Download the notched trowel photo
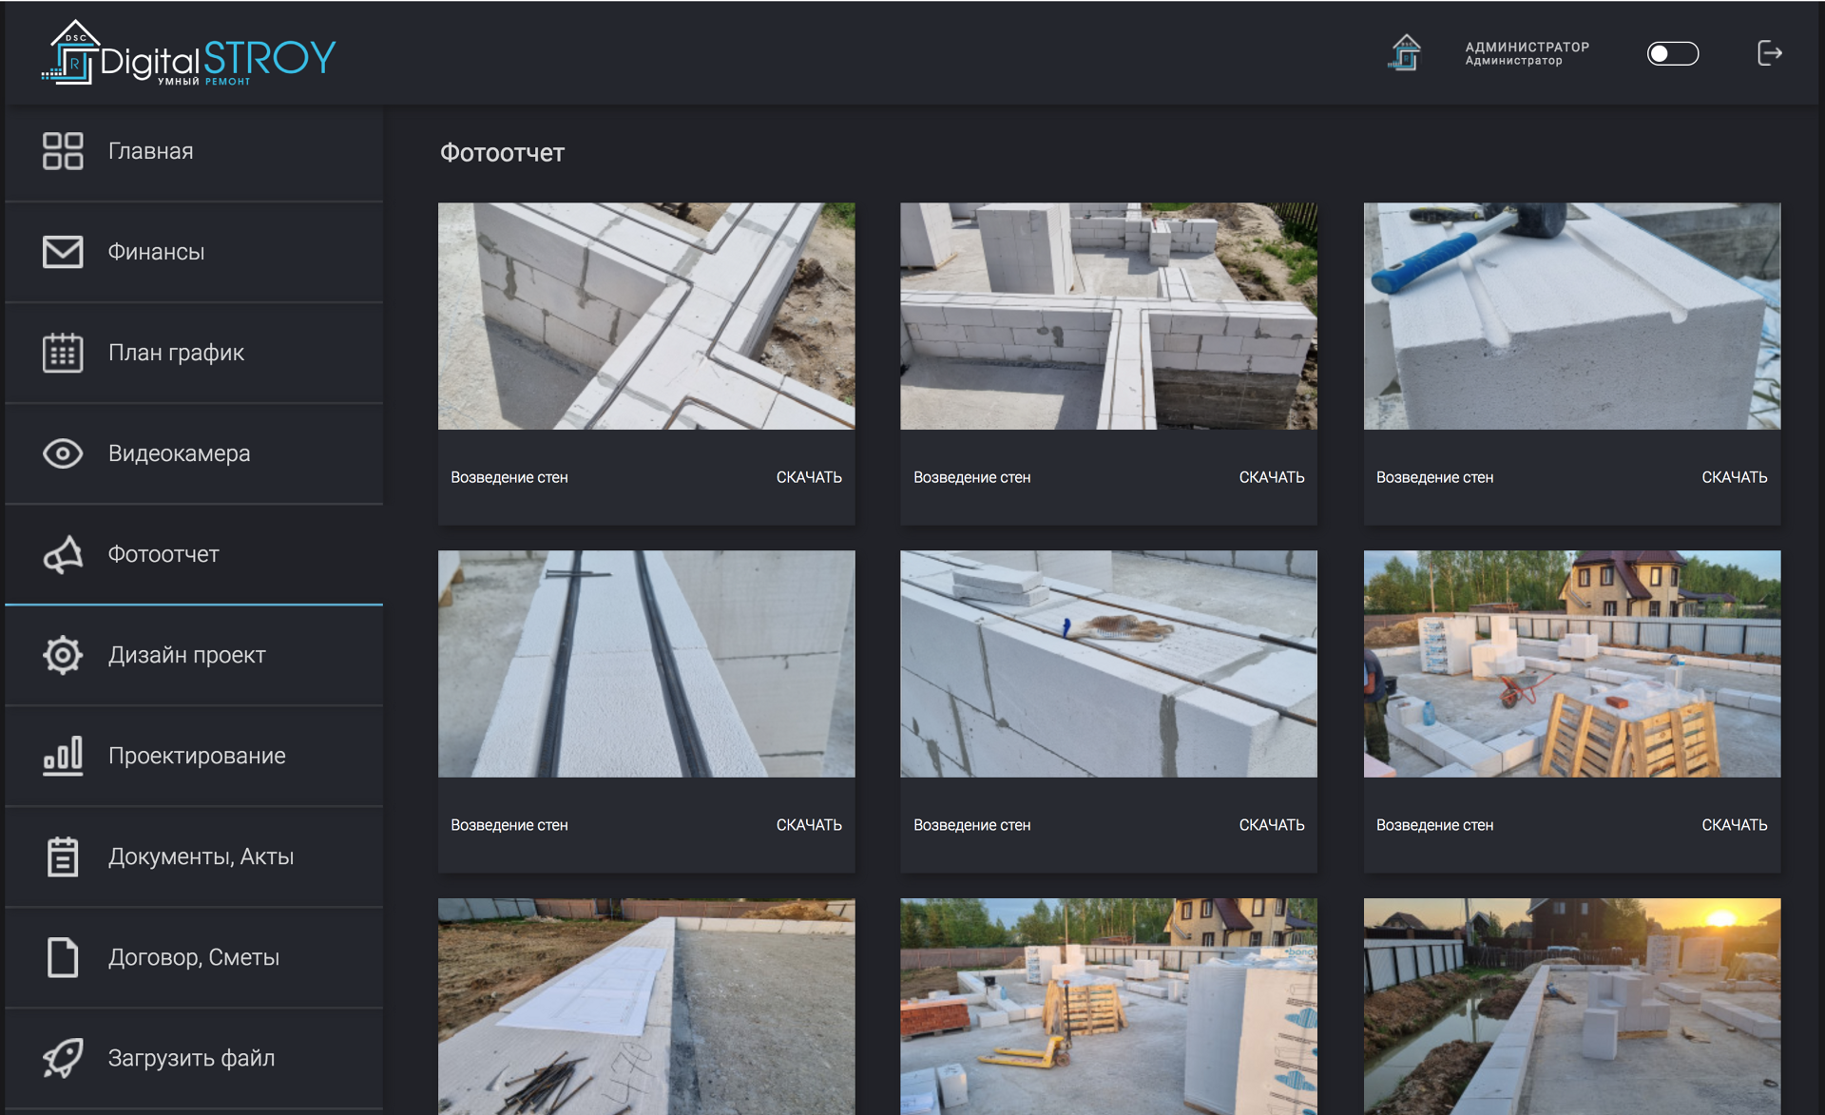Screen dimensions: 1825x1115 1271,825
